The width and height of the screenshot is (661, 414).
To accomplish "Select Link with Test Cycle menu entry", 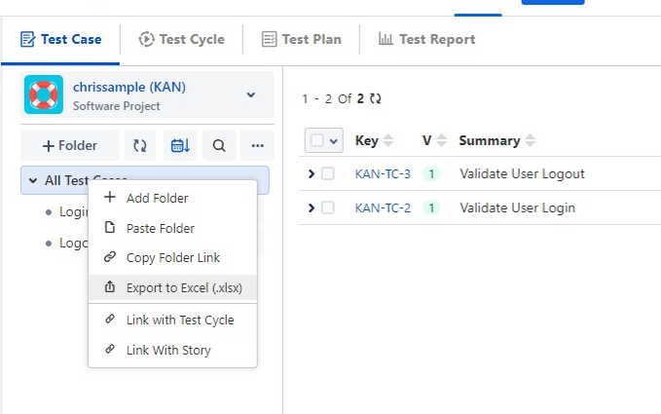I will click(x=179, y=320).
